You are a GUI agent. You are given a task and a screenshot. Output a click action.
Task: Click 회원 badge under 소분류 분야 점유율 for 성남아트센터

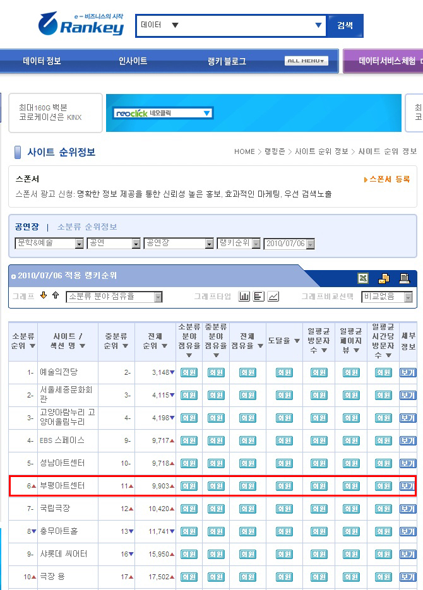click(x=189, y=463)
